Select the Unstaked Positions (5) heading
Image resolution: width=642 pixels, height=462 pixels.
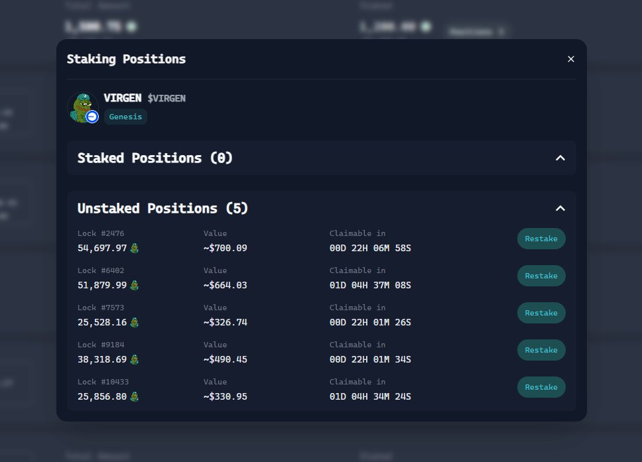coord(162,208)
